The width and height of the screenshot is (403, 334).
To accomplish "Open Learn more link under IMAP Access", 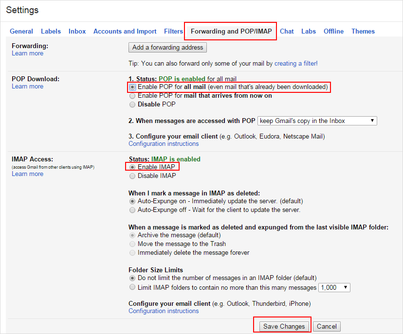I will pyautogui.click(x=28, y=174).
